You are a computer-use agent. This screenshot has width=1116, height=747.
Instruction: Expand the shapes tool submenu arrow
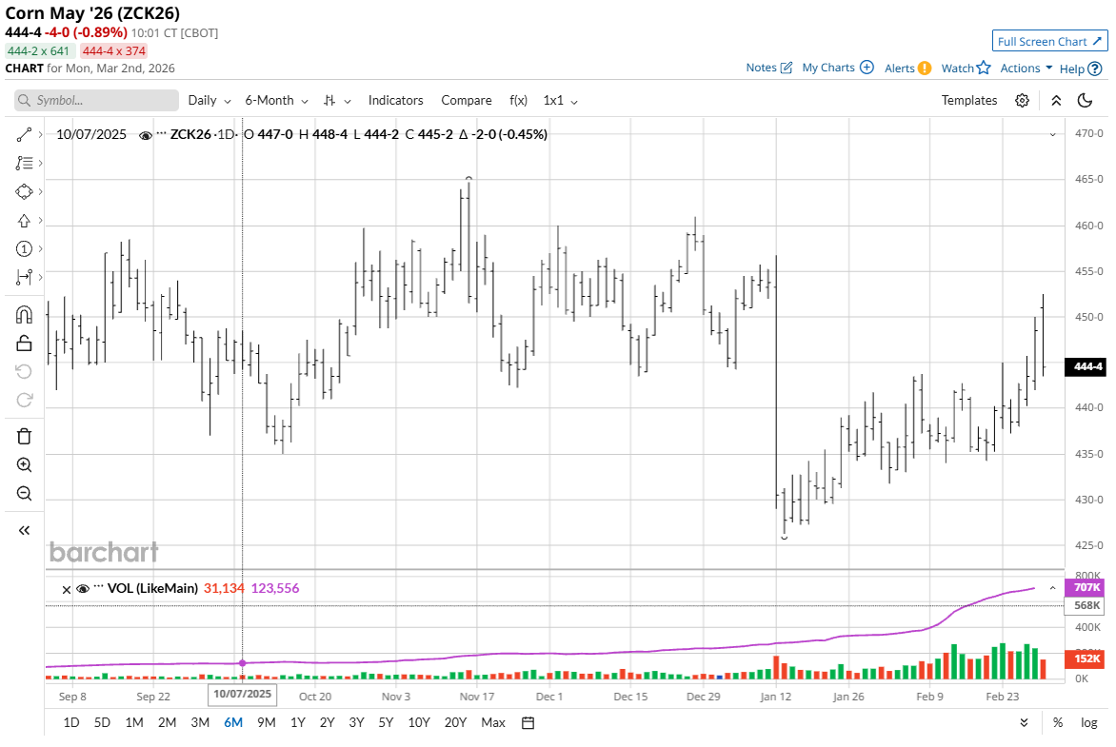coord(41,191)
